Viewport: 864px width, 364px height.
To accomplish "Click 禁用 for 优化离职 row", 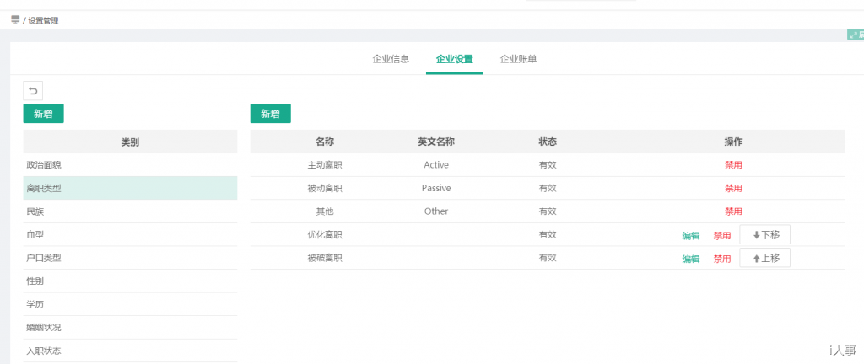I will (x=722, y=236).
